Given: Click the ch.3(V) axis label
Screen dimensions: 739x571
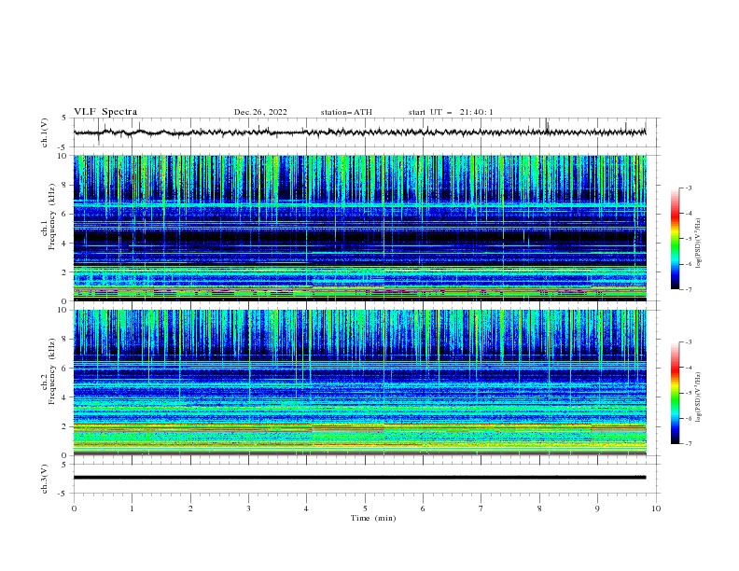Looking at the screenshot, I should coord(45,479).
